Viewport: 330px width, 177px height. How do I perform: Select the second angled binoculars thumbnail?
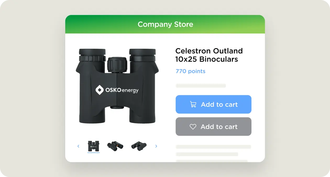tap(115, 146)
